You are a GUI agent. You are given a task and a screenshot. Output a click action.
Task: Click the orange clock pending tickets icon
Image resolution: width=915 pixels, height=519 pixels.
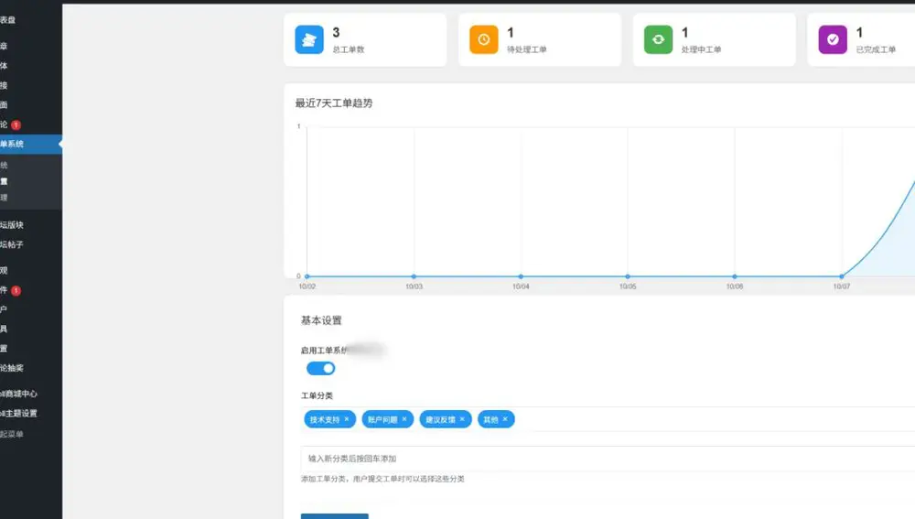click(484, 39)
